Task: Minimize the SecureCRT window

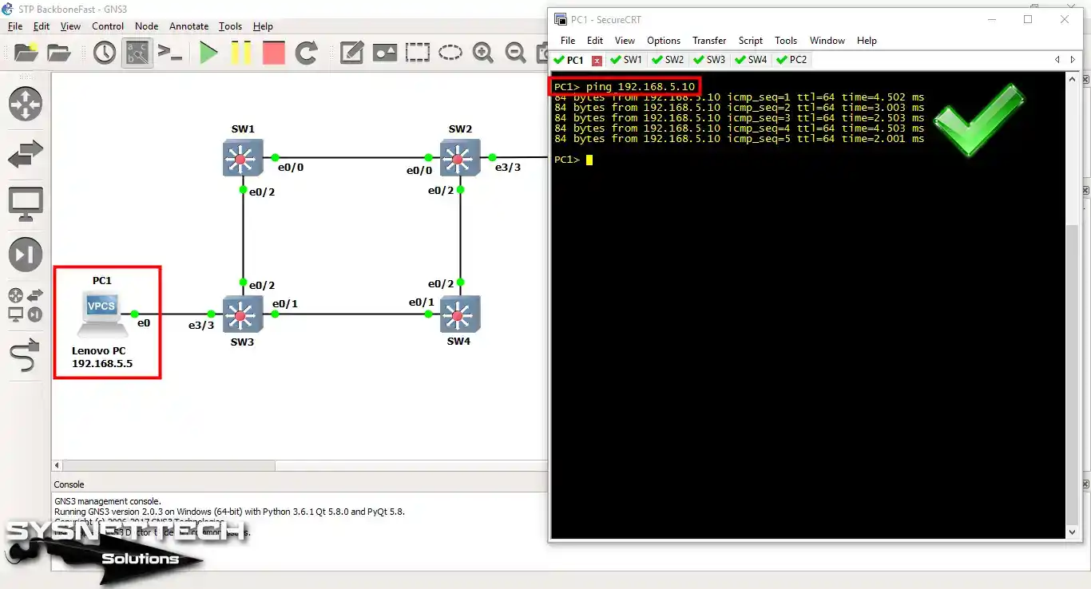Action: pyautogui.click(x=991, y=19)
